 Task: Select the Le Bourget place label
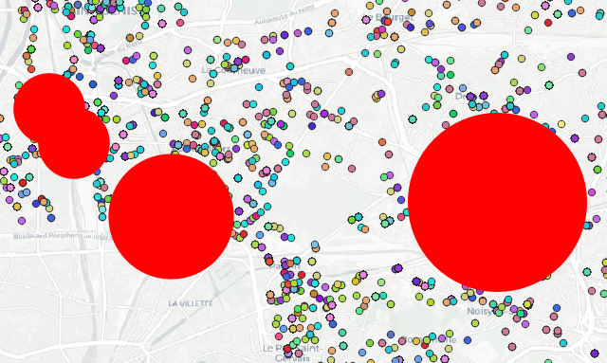coord(388,17)
